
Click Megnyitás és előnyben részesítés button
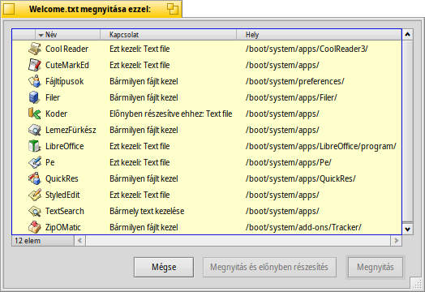tap(269, 267)
